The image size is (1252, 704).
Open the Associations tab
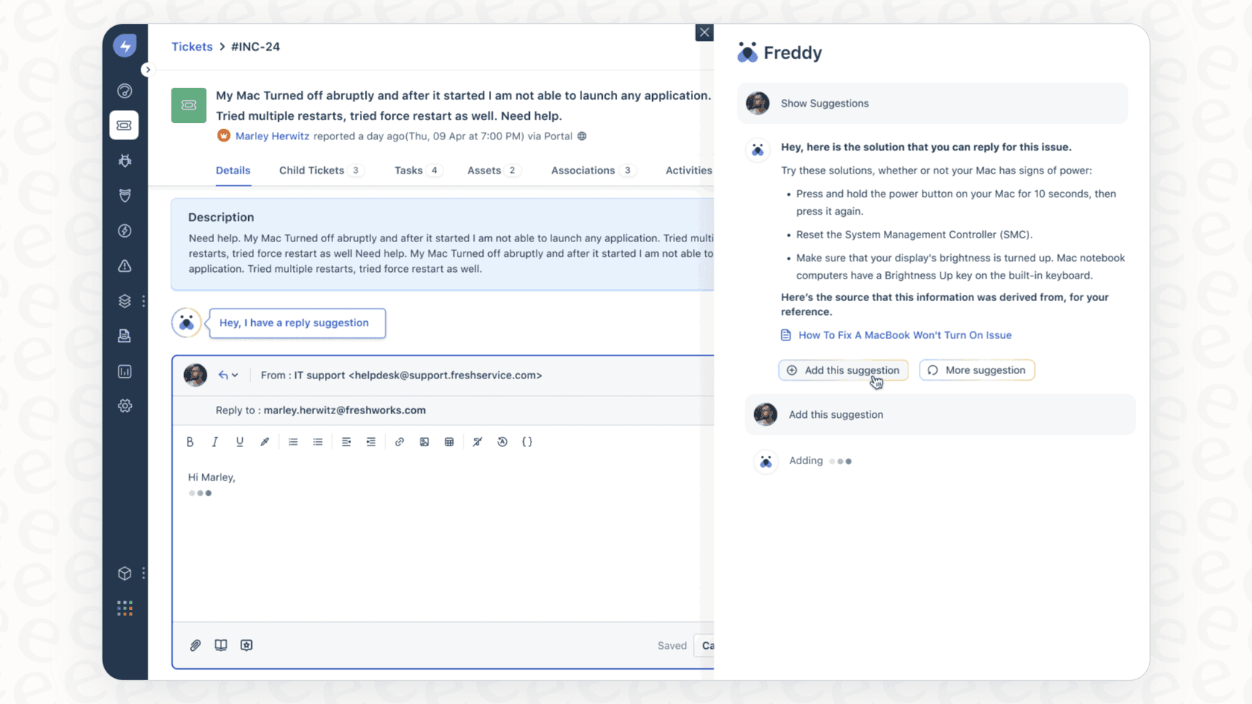coord(584,170)
